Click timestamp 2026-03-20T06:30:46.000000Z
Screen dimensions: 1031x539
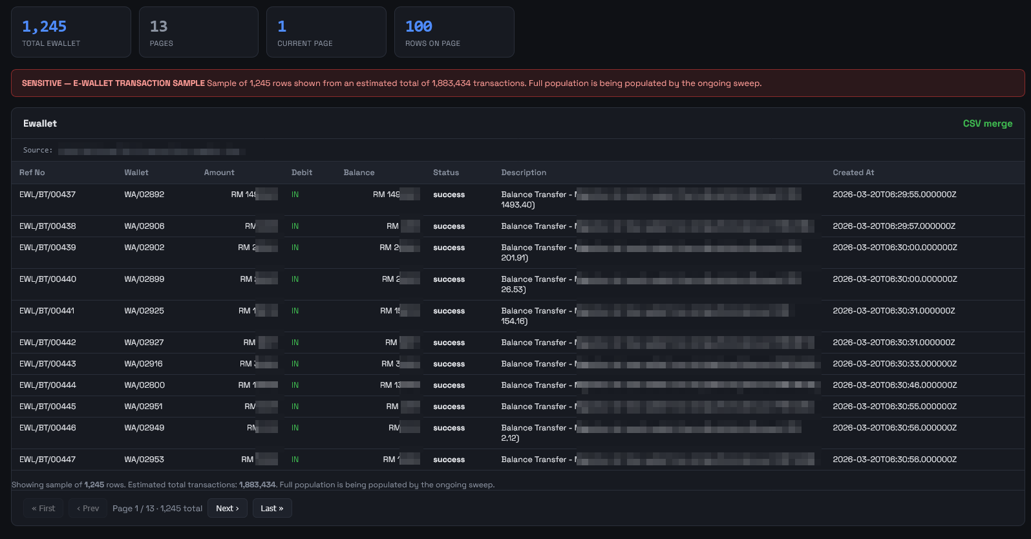[895, 385]
